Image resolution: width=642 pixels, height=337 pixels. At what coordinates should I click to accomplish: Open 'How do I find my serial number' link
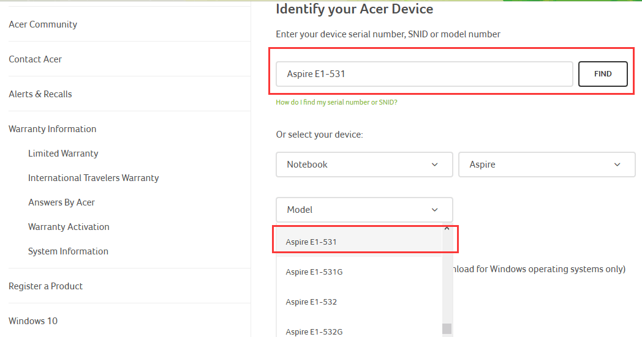tap(336, 102)
